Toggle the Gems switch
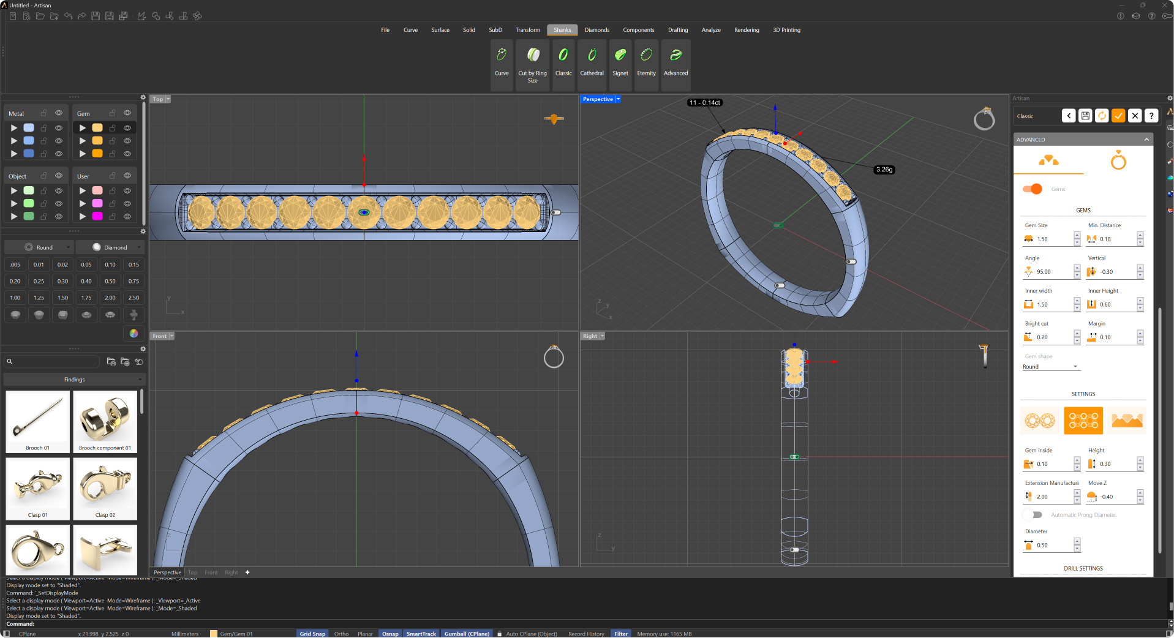Screen dimensions: 1174x638 tap(1032, 189)
